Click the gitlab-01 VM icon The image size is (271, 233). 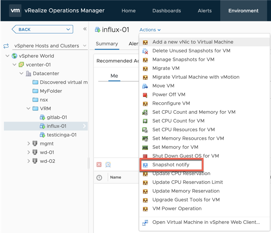pos(42,117)
